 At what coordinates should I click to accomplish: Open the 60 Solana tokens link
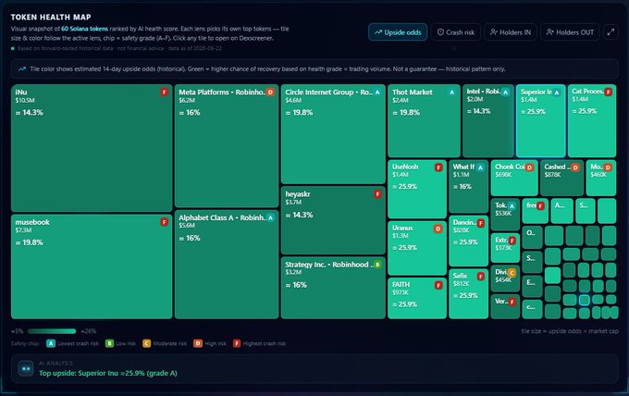point(85,29)
